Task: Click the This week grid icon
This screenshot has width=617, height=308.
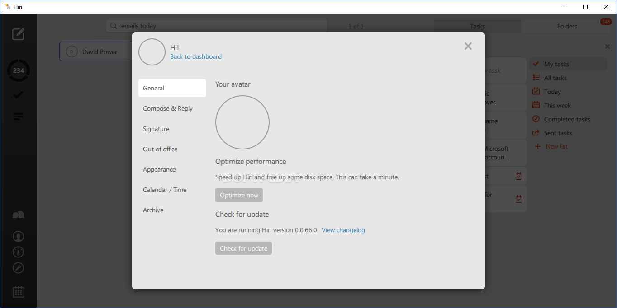Action: tap(536, 105)
